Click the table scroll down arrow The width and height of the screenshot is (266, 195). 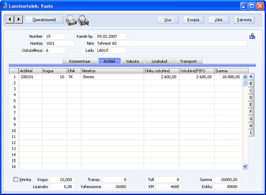[x=245, y=167]
